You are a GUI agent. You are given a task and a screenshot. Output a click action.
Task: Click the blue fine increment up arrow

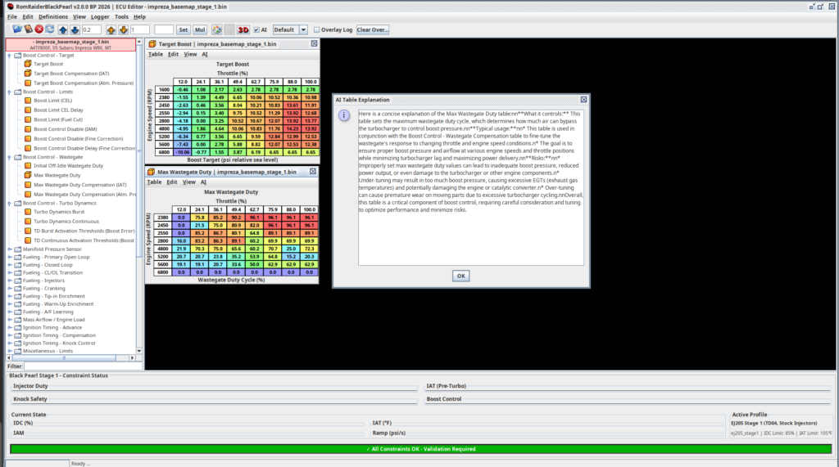coord(64,29)
